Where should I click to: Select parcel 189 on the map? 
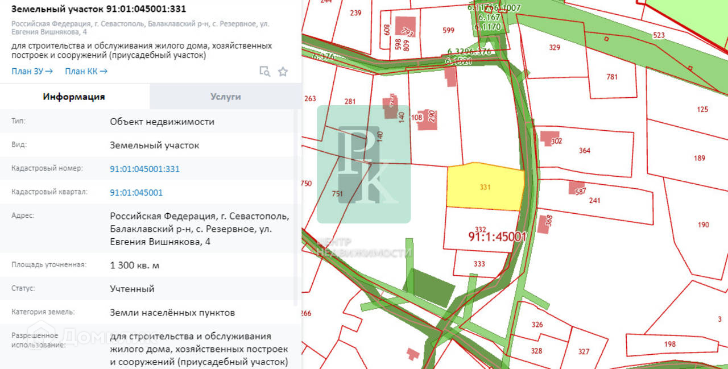pos(700,158)
